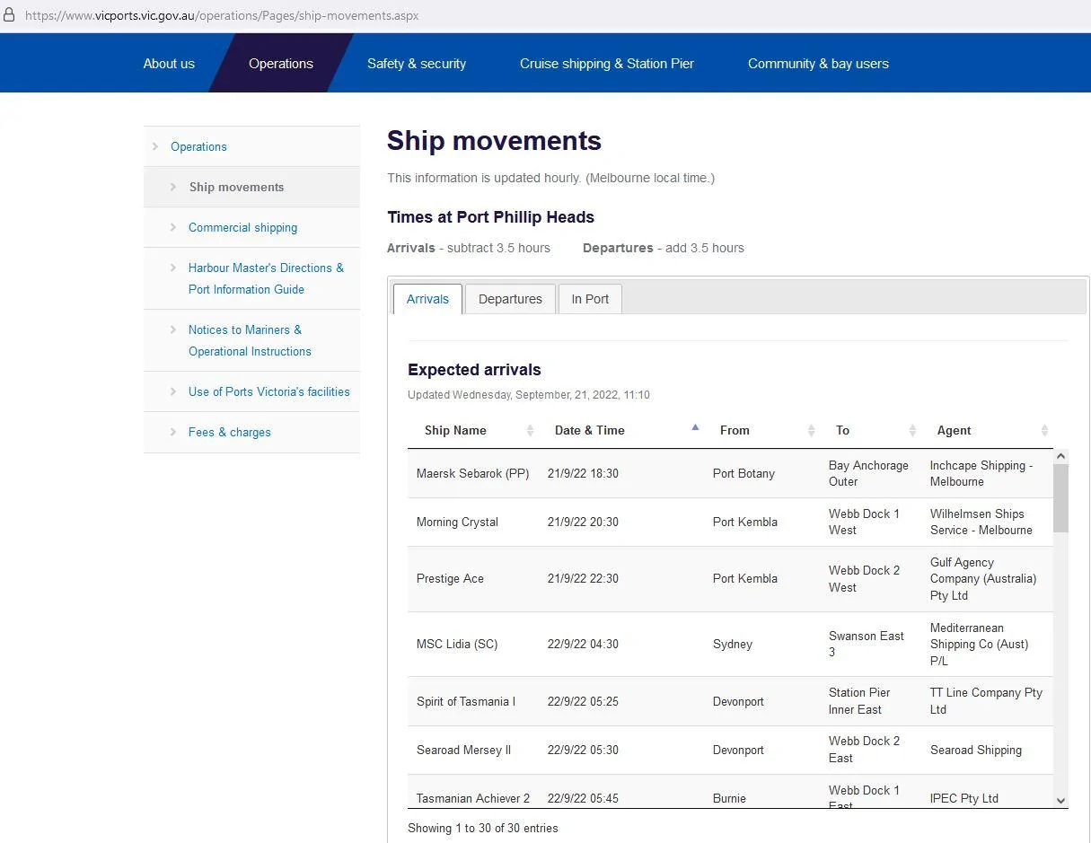Select Searoad Mersey II ship name
This screenshot has height=843, width=1091.
463,750
